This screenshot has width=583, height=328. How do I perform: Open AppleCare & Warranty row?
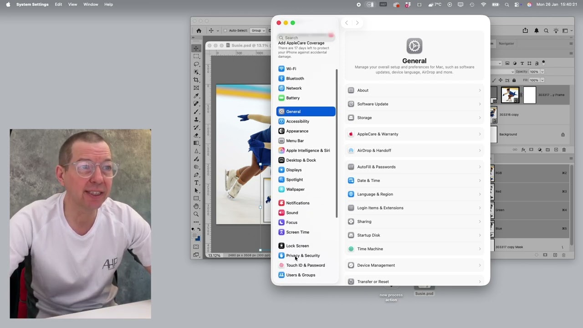414,134
